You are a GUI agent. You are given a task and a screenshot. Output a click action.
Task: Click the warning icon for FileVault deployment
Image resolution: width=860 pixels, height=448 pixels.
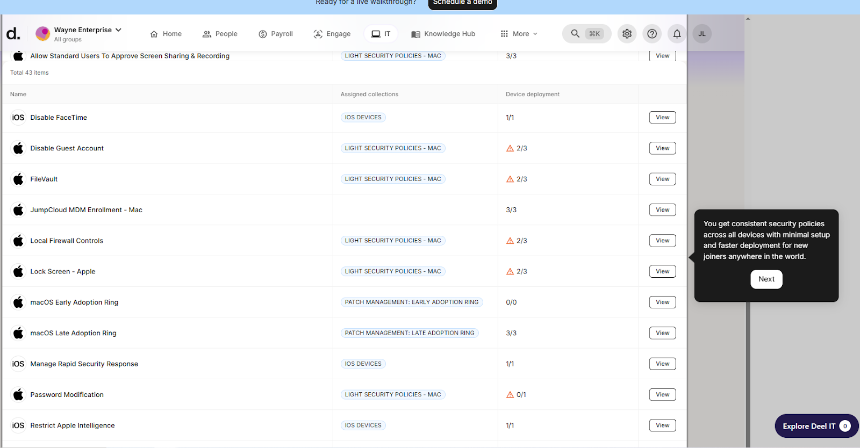[510, 179]
